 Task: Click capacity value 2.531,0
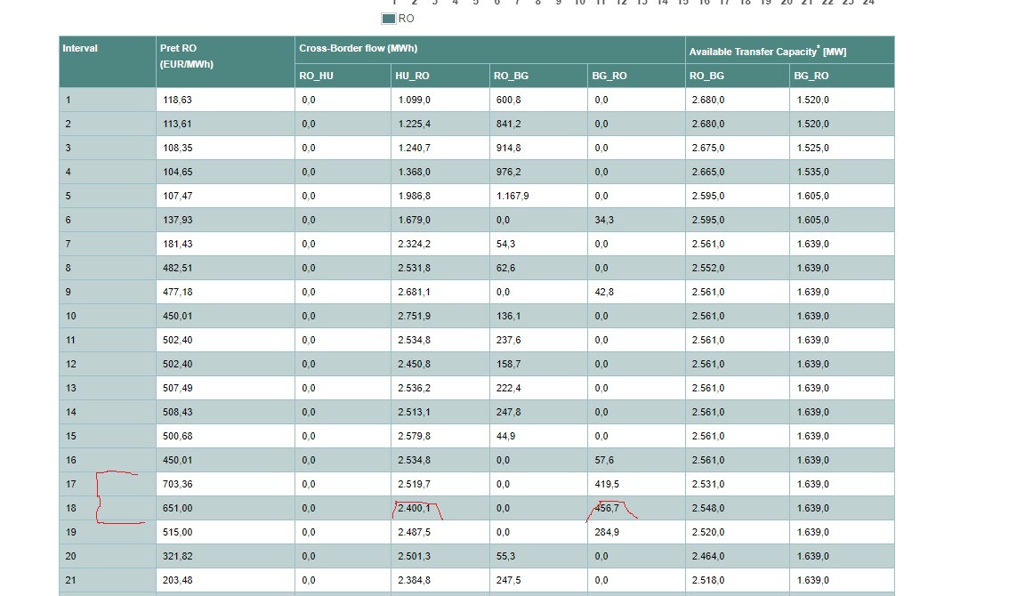point(708,484)
